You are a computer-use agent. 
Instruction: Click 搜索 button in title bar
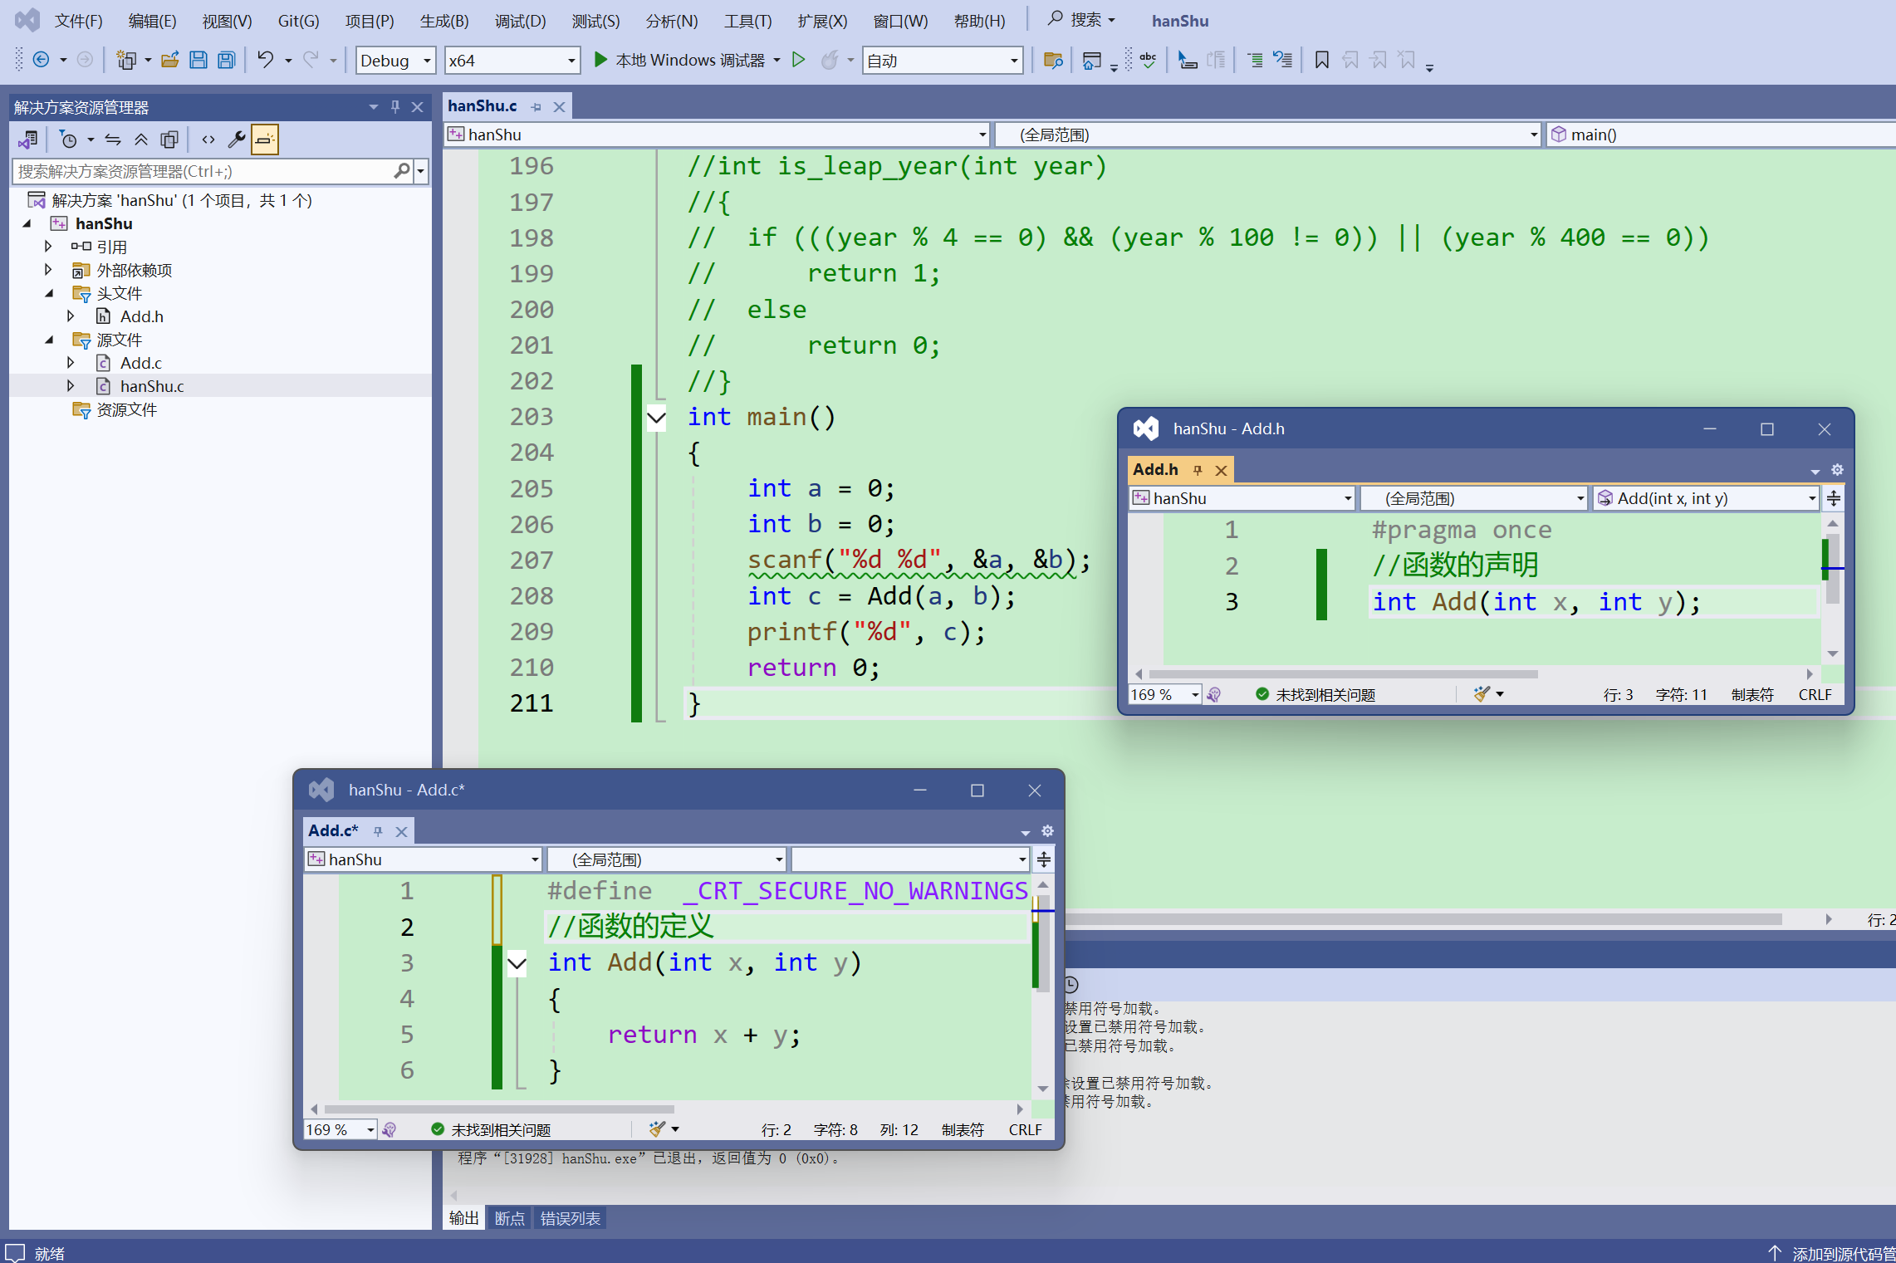click(x=1081, y=19)
